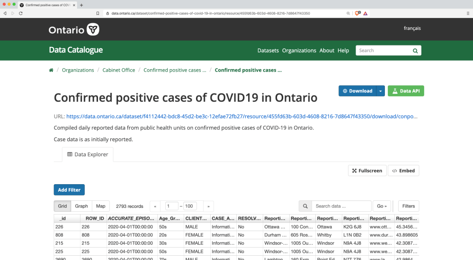Reload the page with browser refresh icon

tap(20, 13)
